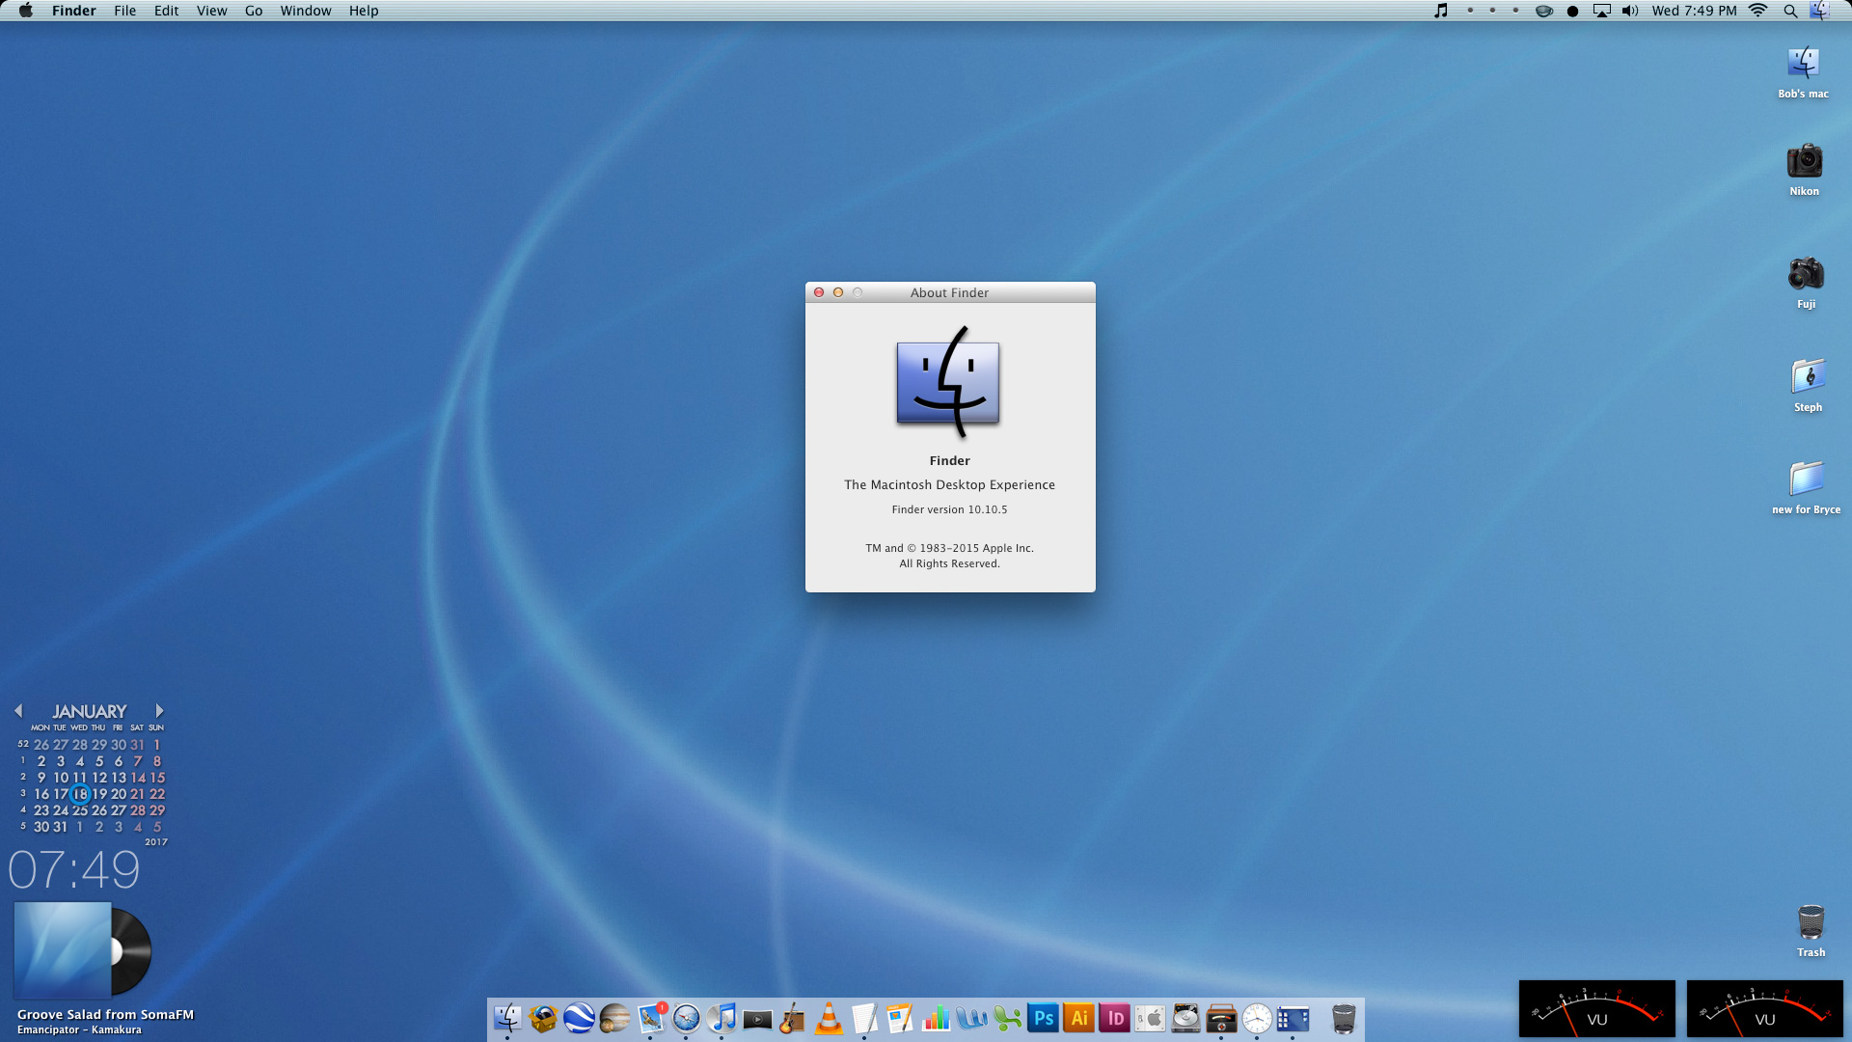The width and height of the screenshot is (1852, 1042).
Task: Open Illustrator from the Dock
Action: (1078, 1019)
